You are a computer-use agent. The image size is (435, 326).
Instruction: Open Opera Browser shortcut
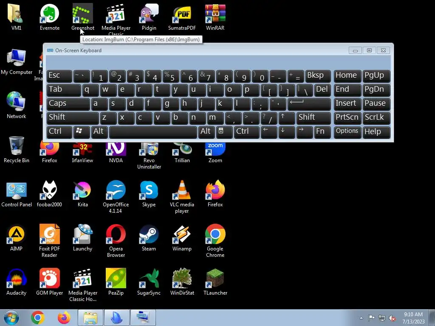116,241
